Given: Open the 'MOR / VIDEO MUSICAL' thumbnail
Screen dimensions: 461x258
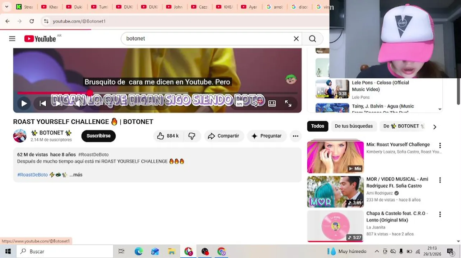Looking at the screenshot, I should click(x=335, y=192).
